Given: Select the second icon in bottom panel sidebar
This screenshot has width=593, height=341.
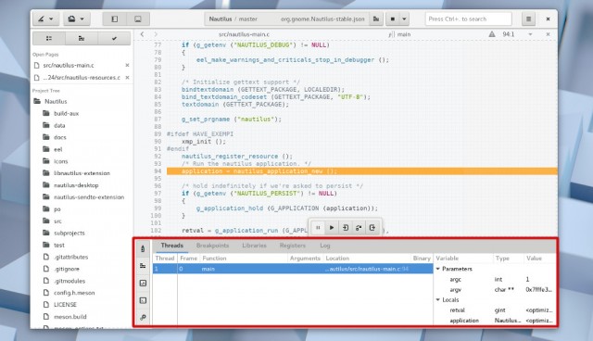Looking at the screenshot, I should coord(143,266).
